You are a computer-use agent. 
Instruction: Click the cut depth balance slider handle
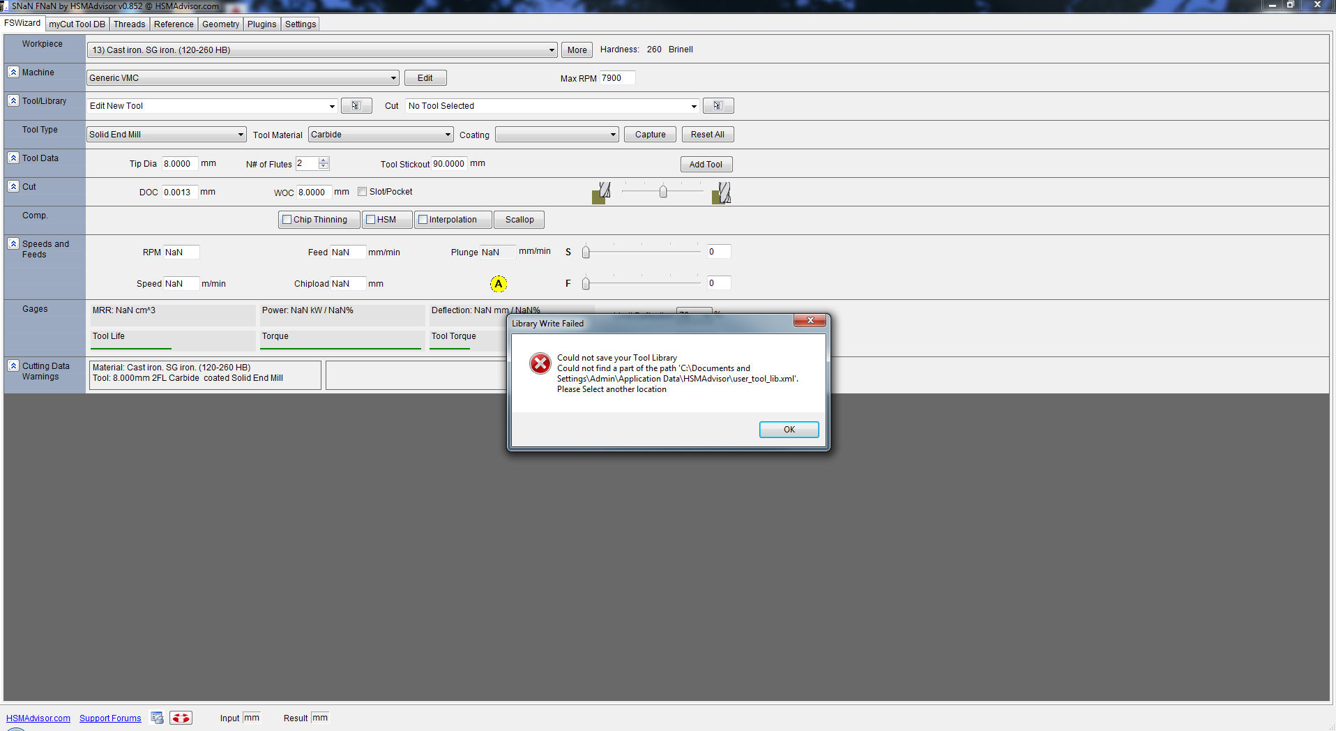[663, 191]
